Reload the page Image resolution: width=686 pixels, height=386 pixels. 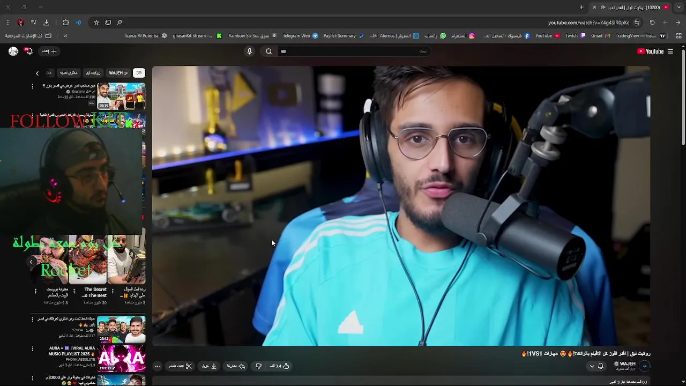[652, 23]
